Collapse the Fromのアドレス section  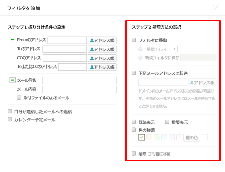(x=13, y=40)
